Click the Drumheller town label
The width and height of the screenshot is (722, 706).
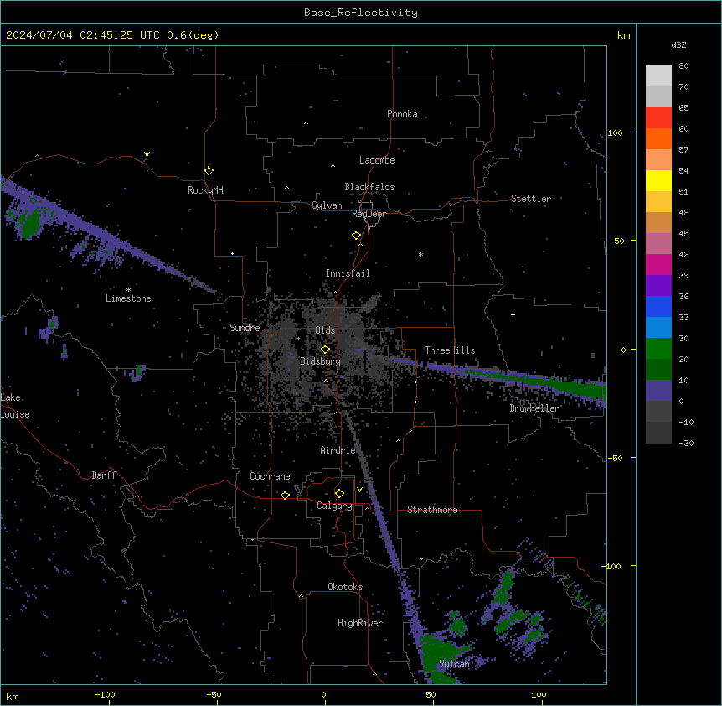(534, 408)
